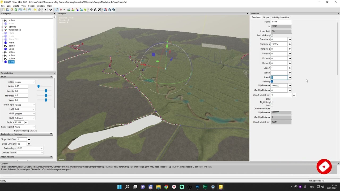Open the File menu
Viewport: 340px width, 191px height.
pyautogui.click(x=3, y=6)
